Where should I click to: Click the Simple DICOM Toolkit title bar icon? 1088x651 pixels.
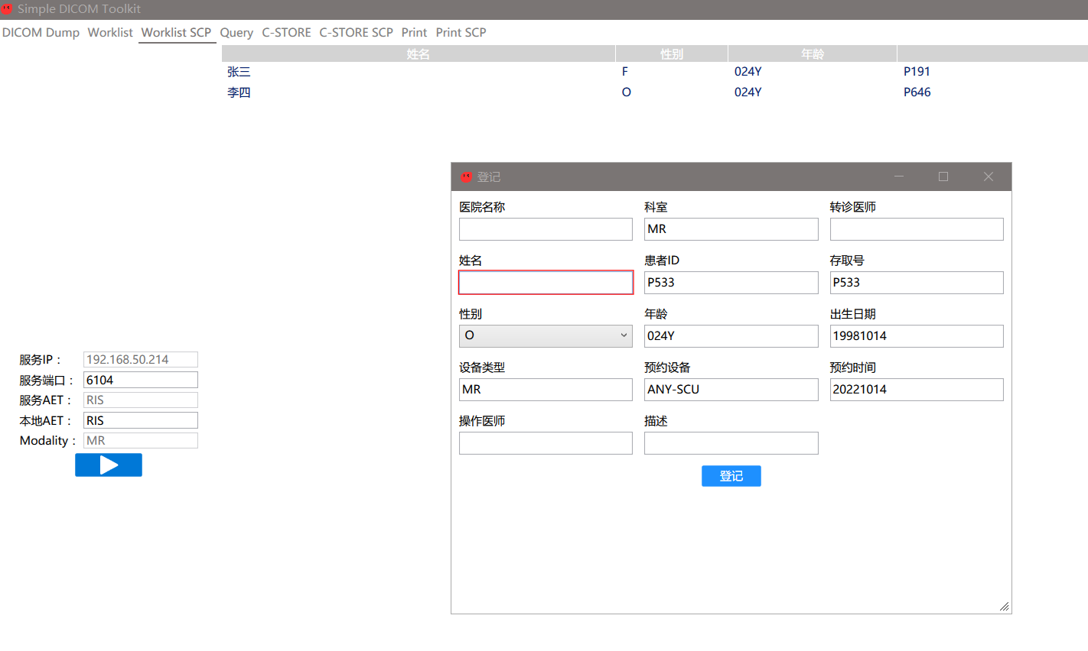8,9
